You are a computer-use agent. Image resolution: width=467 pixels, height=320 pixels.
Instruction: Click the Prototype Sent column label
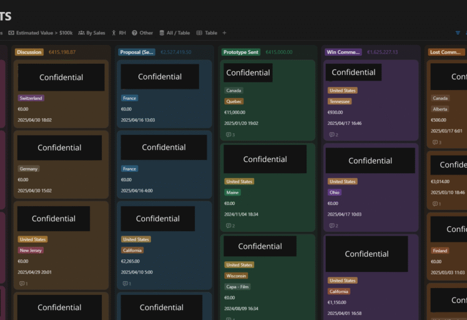coord(242,52)
